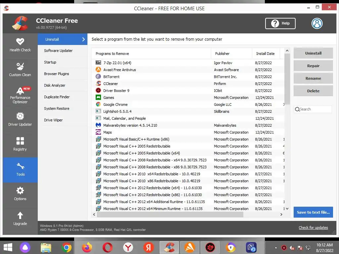This screenshot has height=254, width=339.
Task: Select the Tools section
Action: pos(20,170)
